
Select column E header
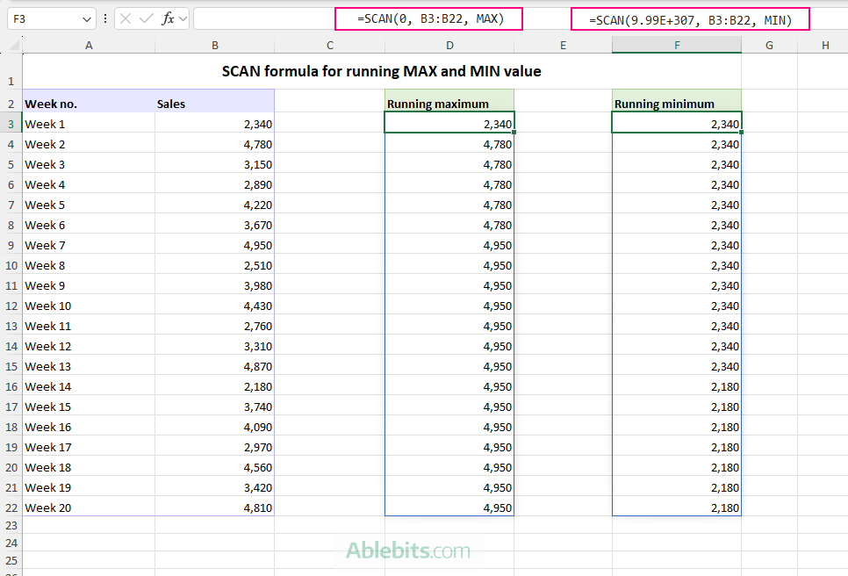pyautogui.click(x=563, y=46)
